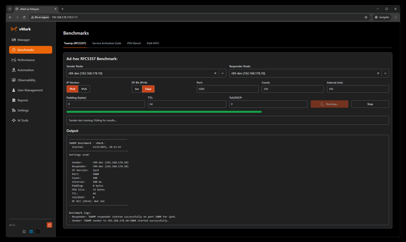
Task: Switch to the PDV Bench tab
Action: point(134,43)
